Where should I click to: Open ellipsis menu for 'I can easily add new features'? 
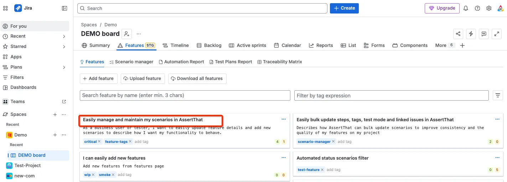284,158
